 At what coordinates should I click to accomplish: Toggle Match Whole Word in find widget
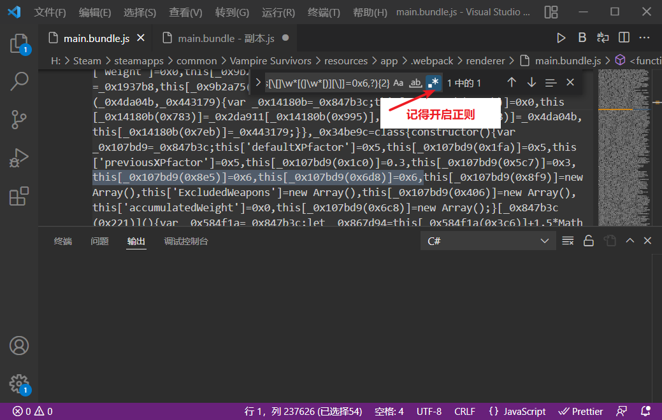tap(416, 83)
